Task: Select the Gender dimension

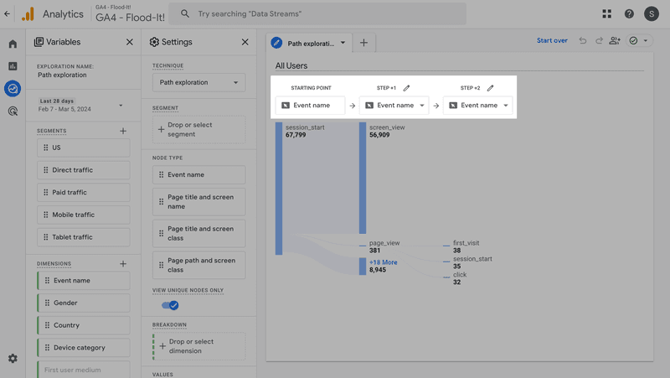Action: tap(83, 303)
